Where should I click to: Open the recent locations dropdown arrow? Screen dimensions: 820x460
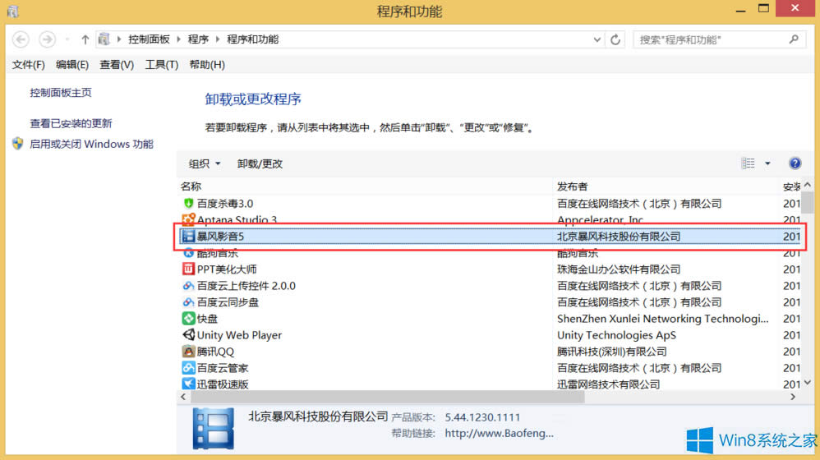[67, 39]
